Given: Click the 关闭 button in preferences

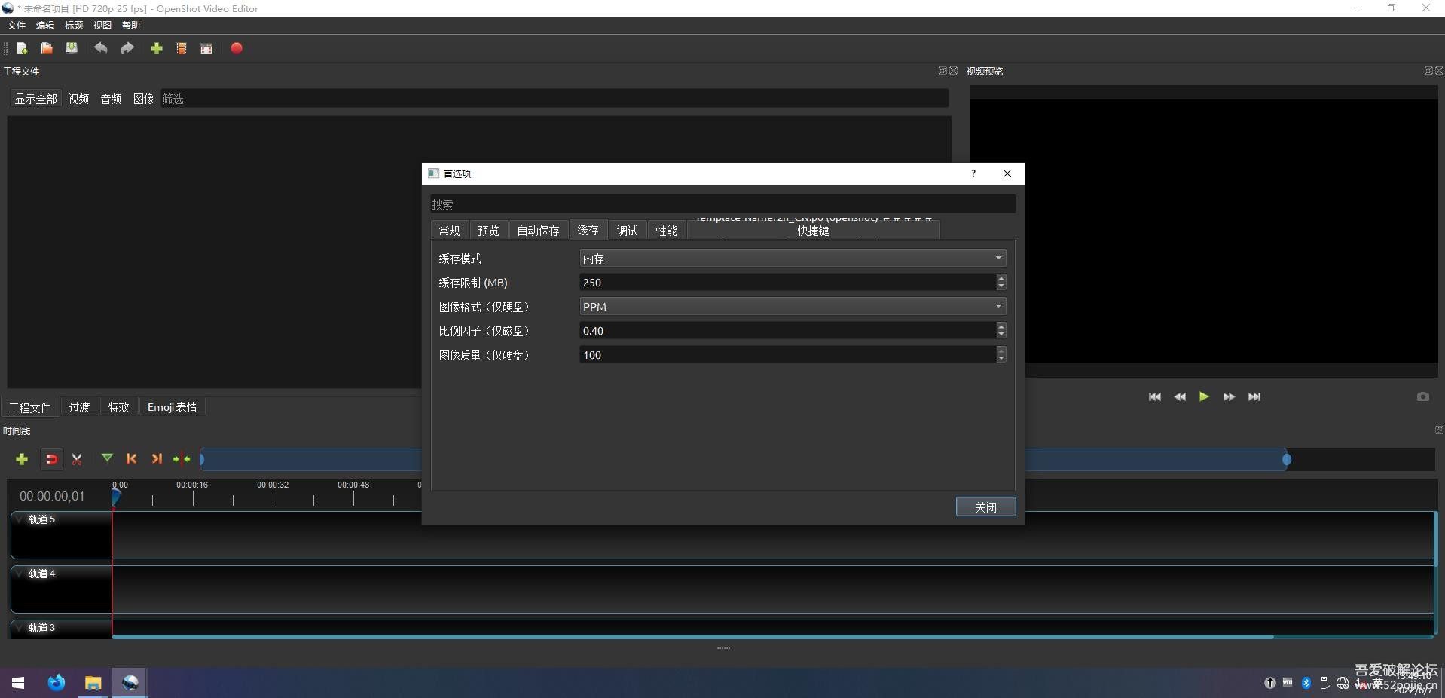Looking at the screenshot, I should click(x=985, y=507).
